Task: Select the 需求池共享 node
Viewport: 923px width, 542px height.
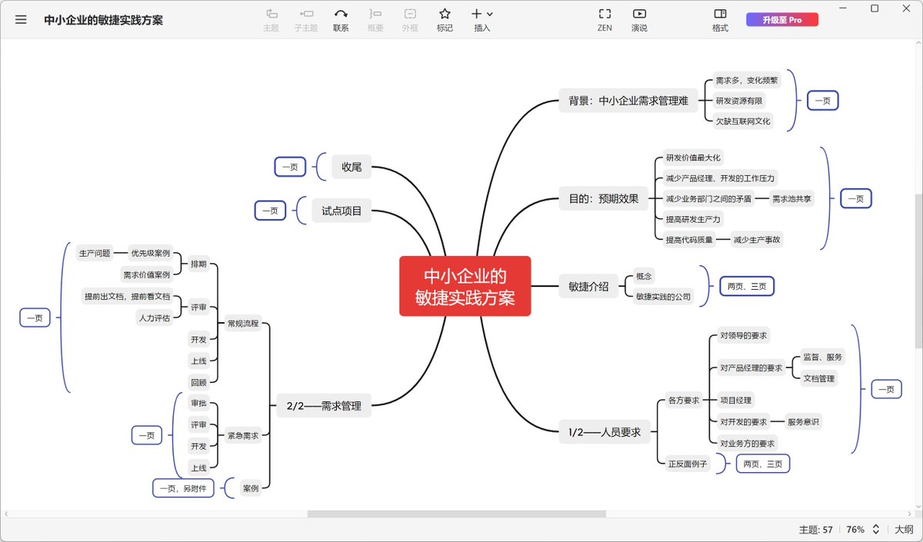Action: pyautogui.click(x=791, y=198)
